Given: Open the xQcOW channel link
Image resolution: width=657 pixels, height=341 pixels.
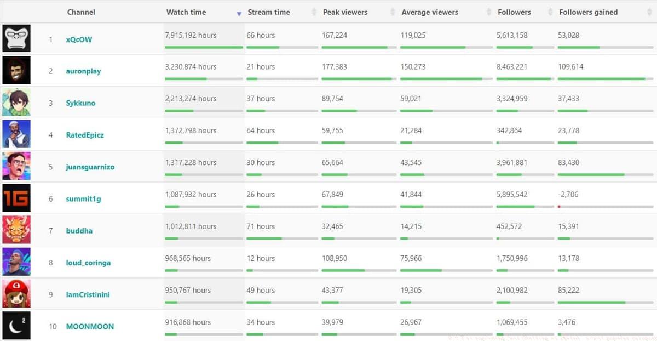Looking at the screenshot, I should tap(79, 39).
